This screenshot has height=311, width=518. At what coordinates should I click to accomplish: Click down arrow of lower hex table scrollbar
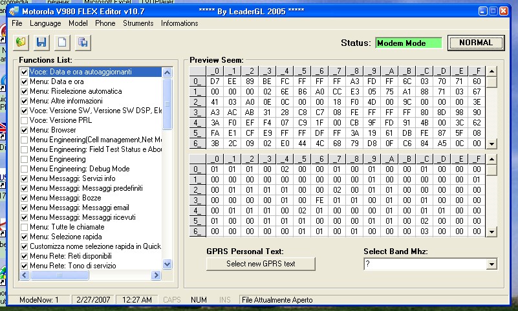491,231
